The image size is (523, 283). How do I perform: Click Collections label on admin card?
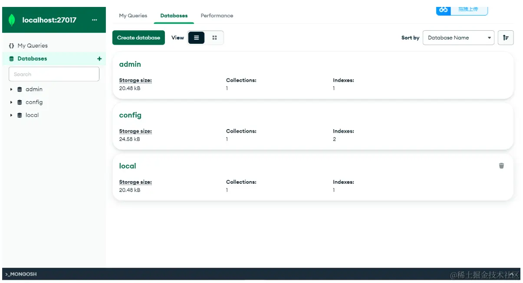[x=241, y=80]
